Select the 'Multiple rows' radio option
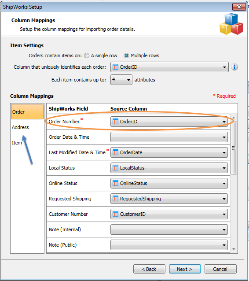Image resolution: width=249 pixels, height=281 pixels. coord(126,55)
